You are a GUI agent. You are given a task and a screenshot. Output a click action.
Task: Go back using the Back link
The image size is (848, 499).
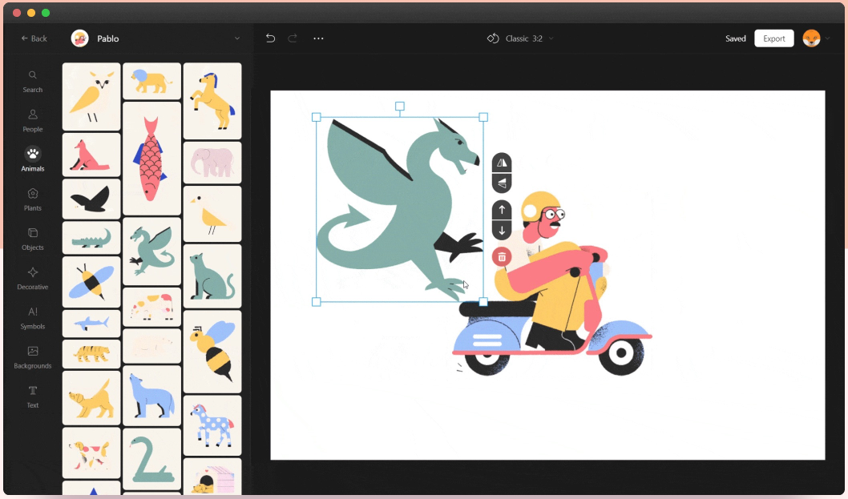[34, 38]
